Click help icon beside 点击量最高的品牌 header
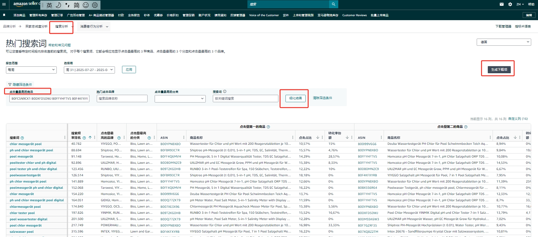The width and height of the screenshot is (538, 237). pos(119,138)
